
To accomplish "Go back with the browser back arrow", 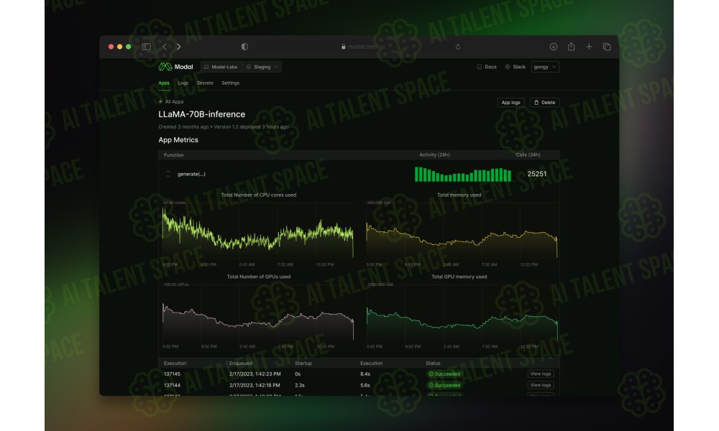I will pyautogui.click(x=165, y=47).
